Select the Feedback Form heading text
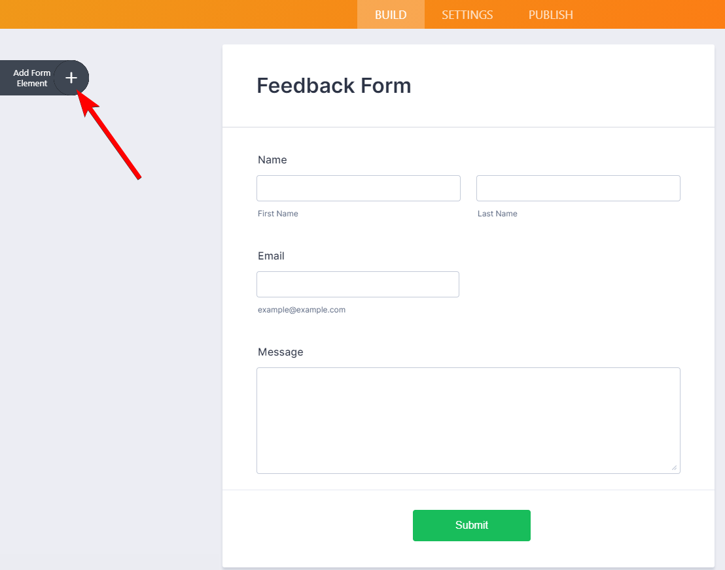The image size is (725, 570). coord(334,86)
